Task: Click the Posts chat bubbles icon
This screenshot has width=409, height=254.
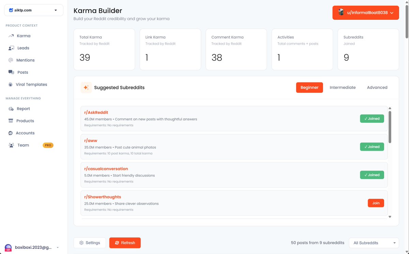Action: click(x=11, y=72)
